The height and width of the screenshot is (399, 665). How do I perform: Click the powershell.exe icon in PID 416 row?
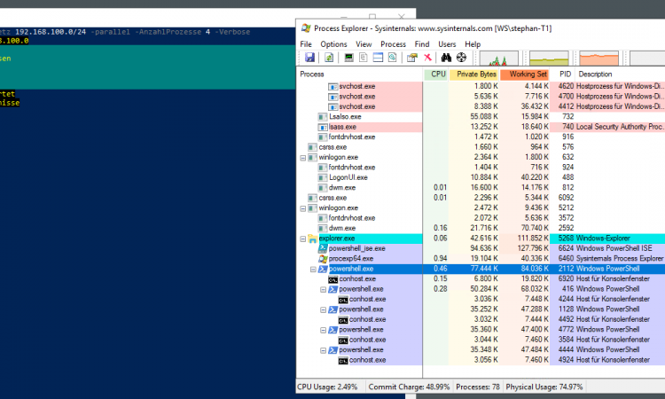(332, 289)
